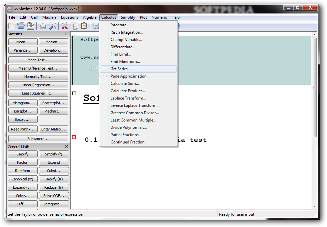The image size is (327, 227).
Task: Open the Equations menu
Action: tap(70, 17)
